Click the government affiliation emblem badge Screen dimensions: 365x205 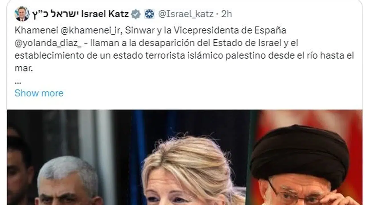pyautogui.click(x=149, y=14)
